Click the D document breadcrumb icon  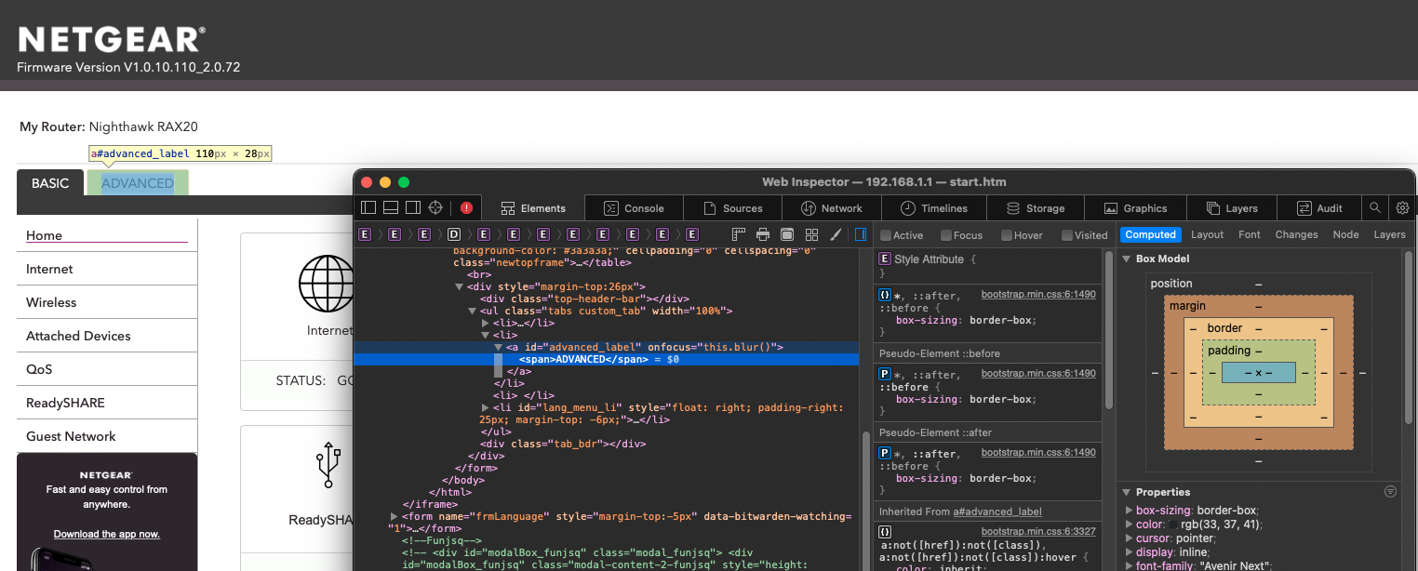click(454, 234)
